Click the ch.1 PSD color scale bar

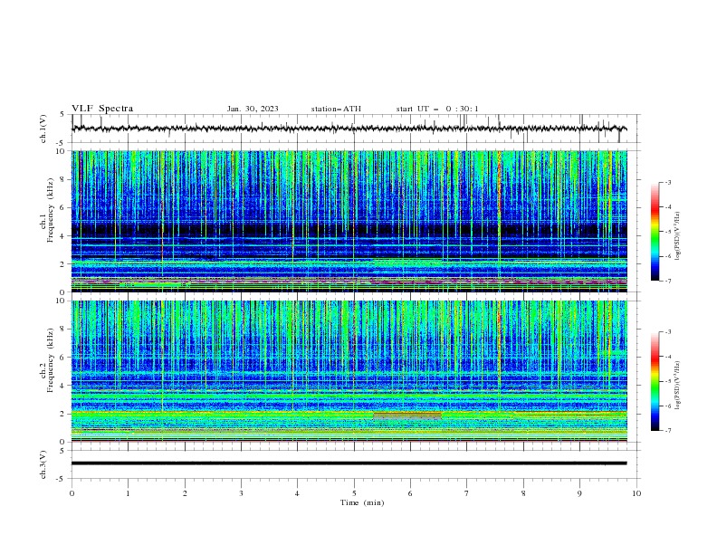[x=655, y=232]
